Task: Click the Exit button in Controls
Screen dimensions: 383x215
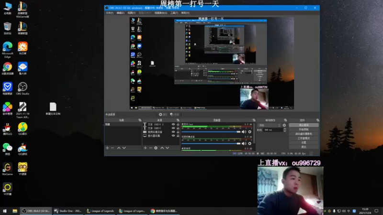Action: coord(304,147)
